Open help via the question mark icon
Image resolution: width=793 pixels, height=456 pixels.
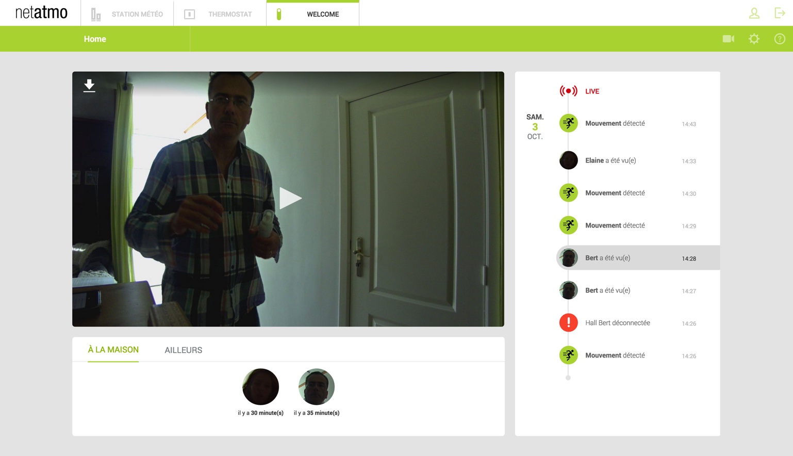pyautogui.click(x=779, y=39)
